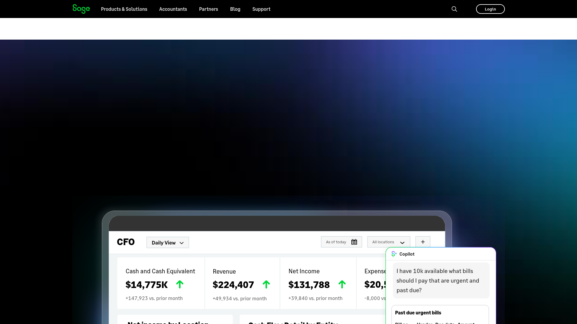Navigate to the Blog section

tap(235, 9)
